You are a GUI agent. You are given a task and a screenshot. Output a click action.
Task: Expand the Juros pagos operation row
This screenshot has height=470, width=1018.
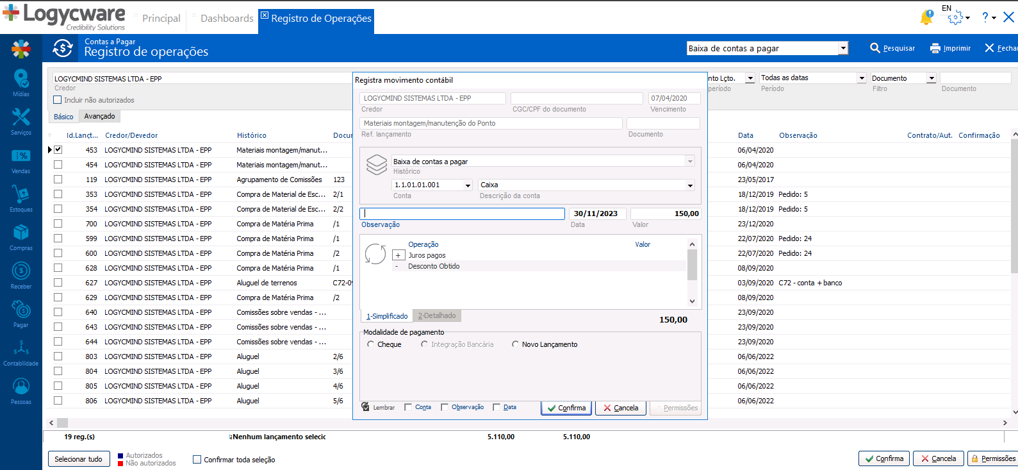tap(398, 255)
